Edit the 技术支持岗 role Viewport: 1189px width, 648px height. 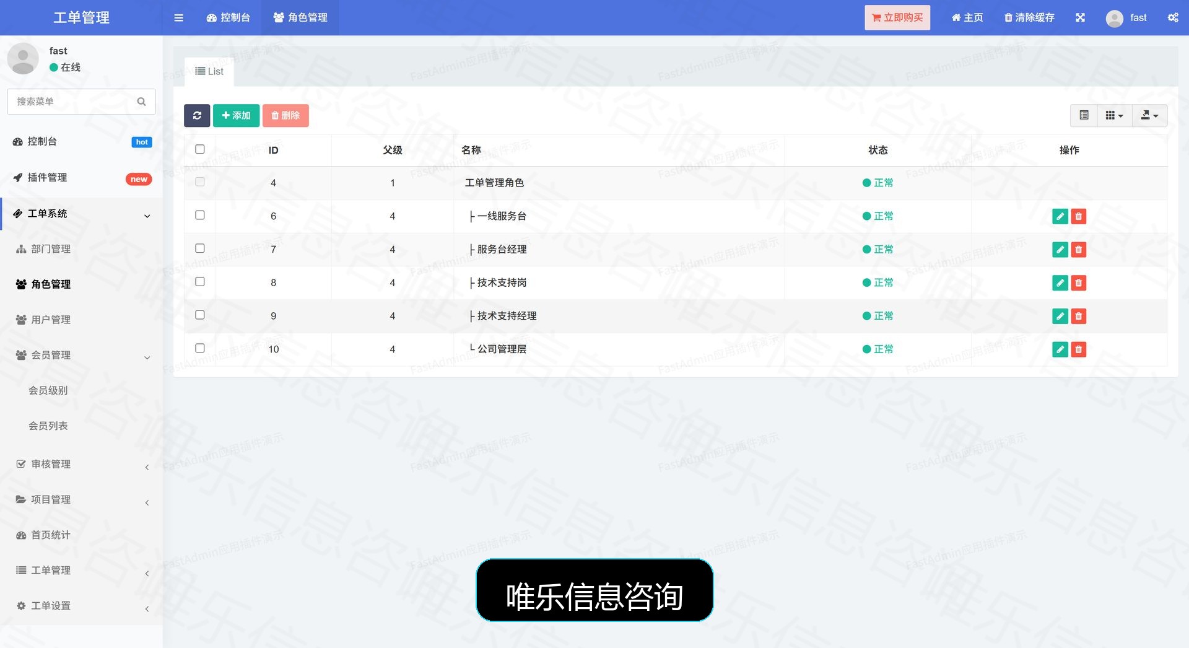pos(1060,283)
